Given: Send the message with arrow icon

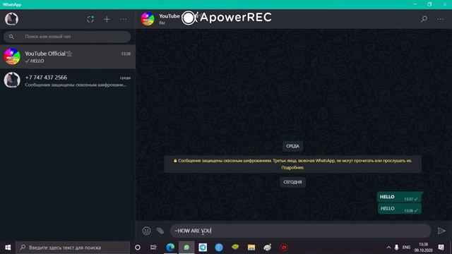Looking at the screenshot, I should tap(441, 231).
